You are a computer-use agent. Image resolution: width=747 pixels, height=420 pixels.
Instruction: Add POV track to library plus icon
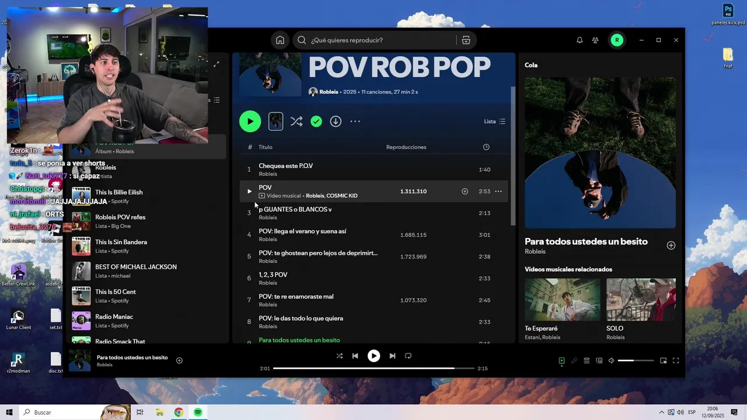(465, 191)
